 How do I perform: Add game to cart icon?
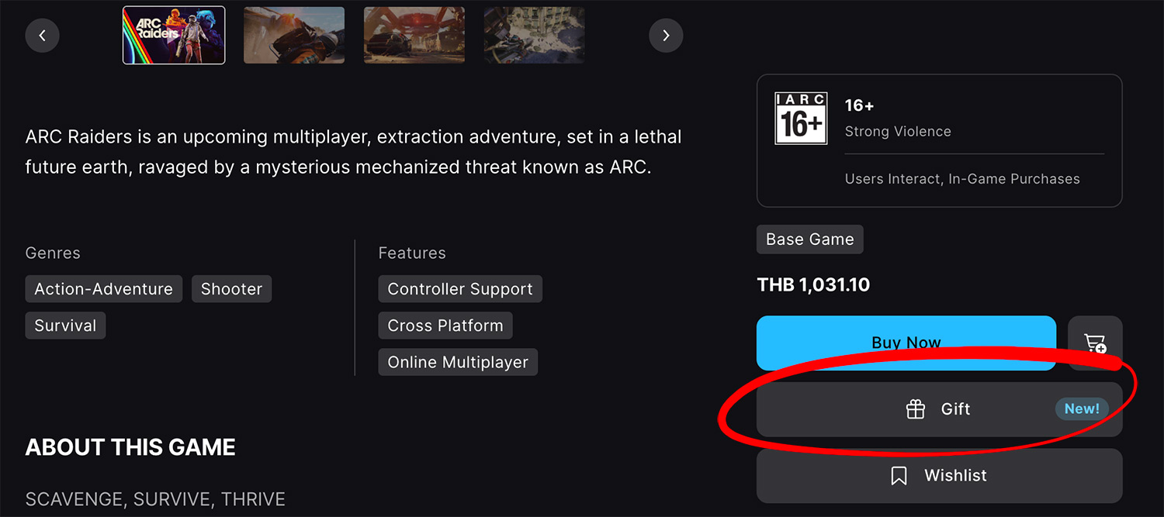click(x=1095, y=343)
